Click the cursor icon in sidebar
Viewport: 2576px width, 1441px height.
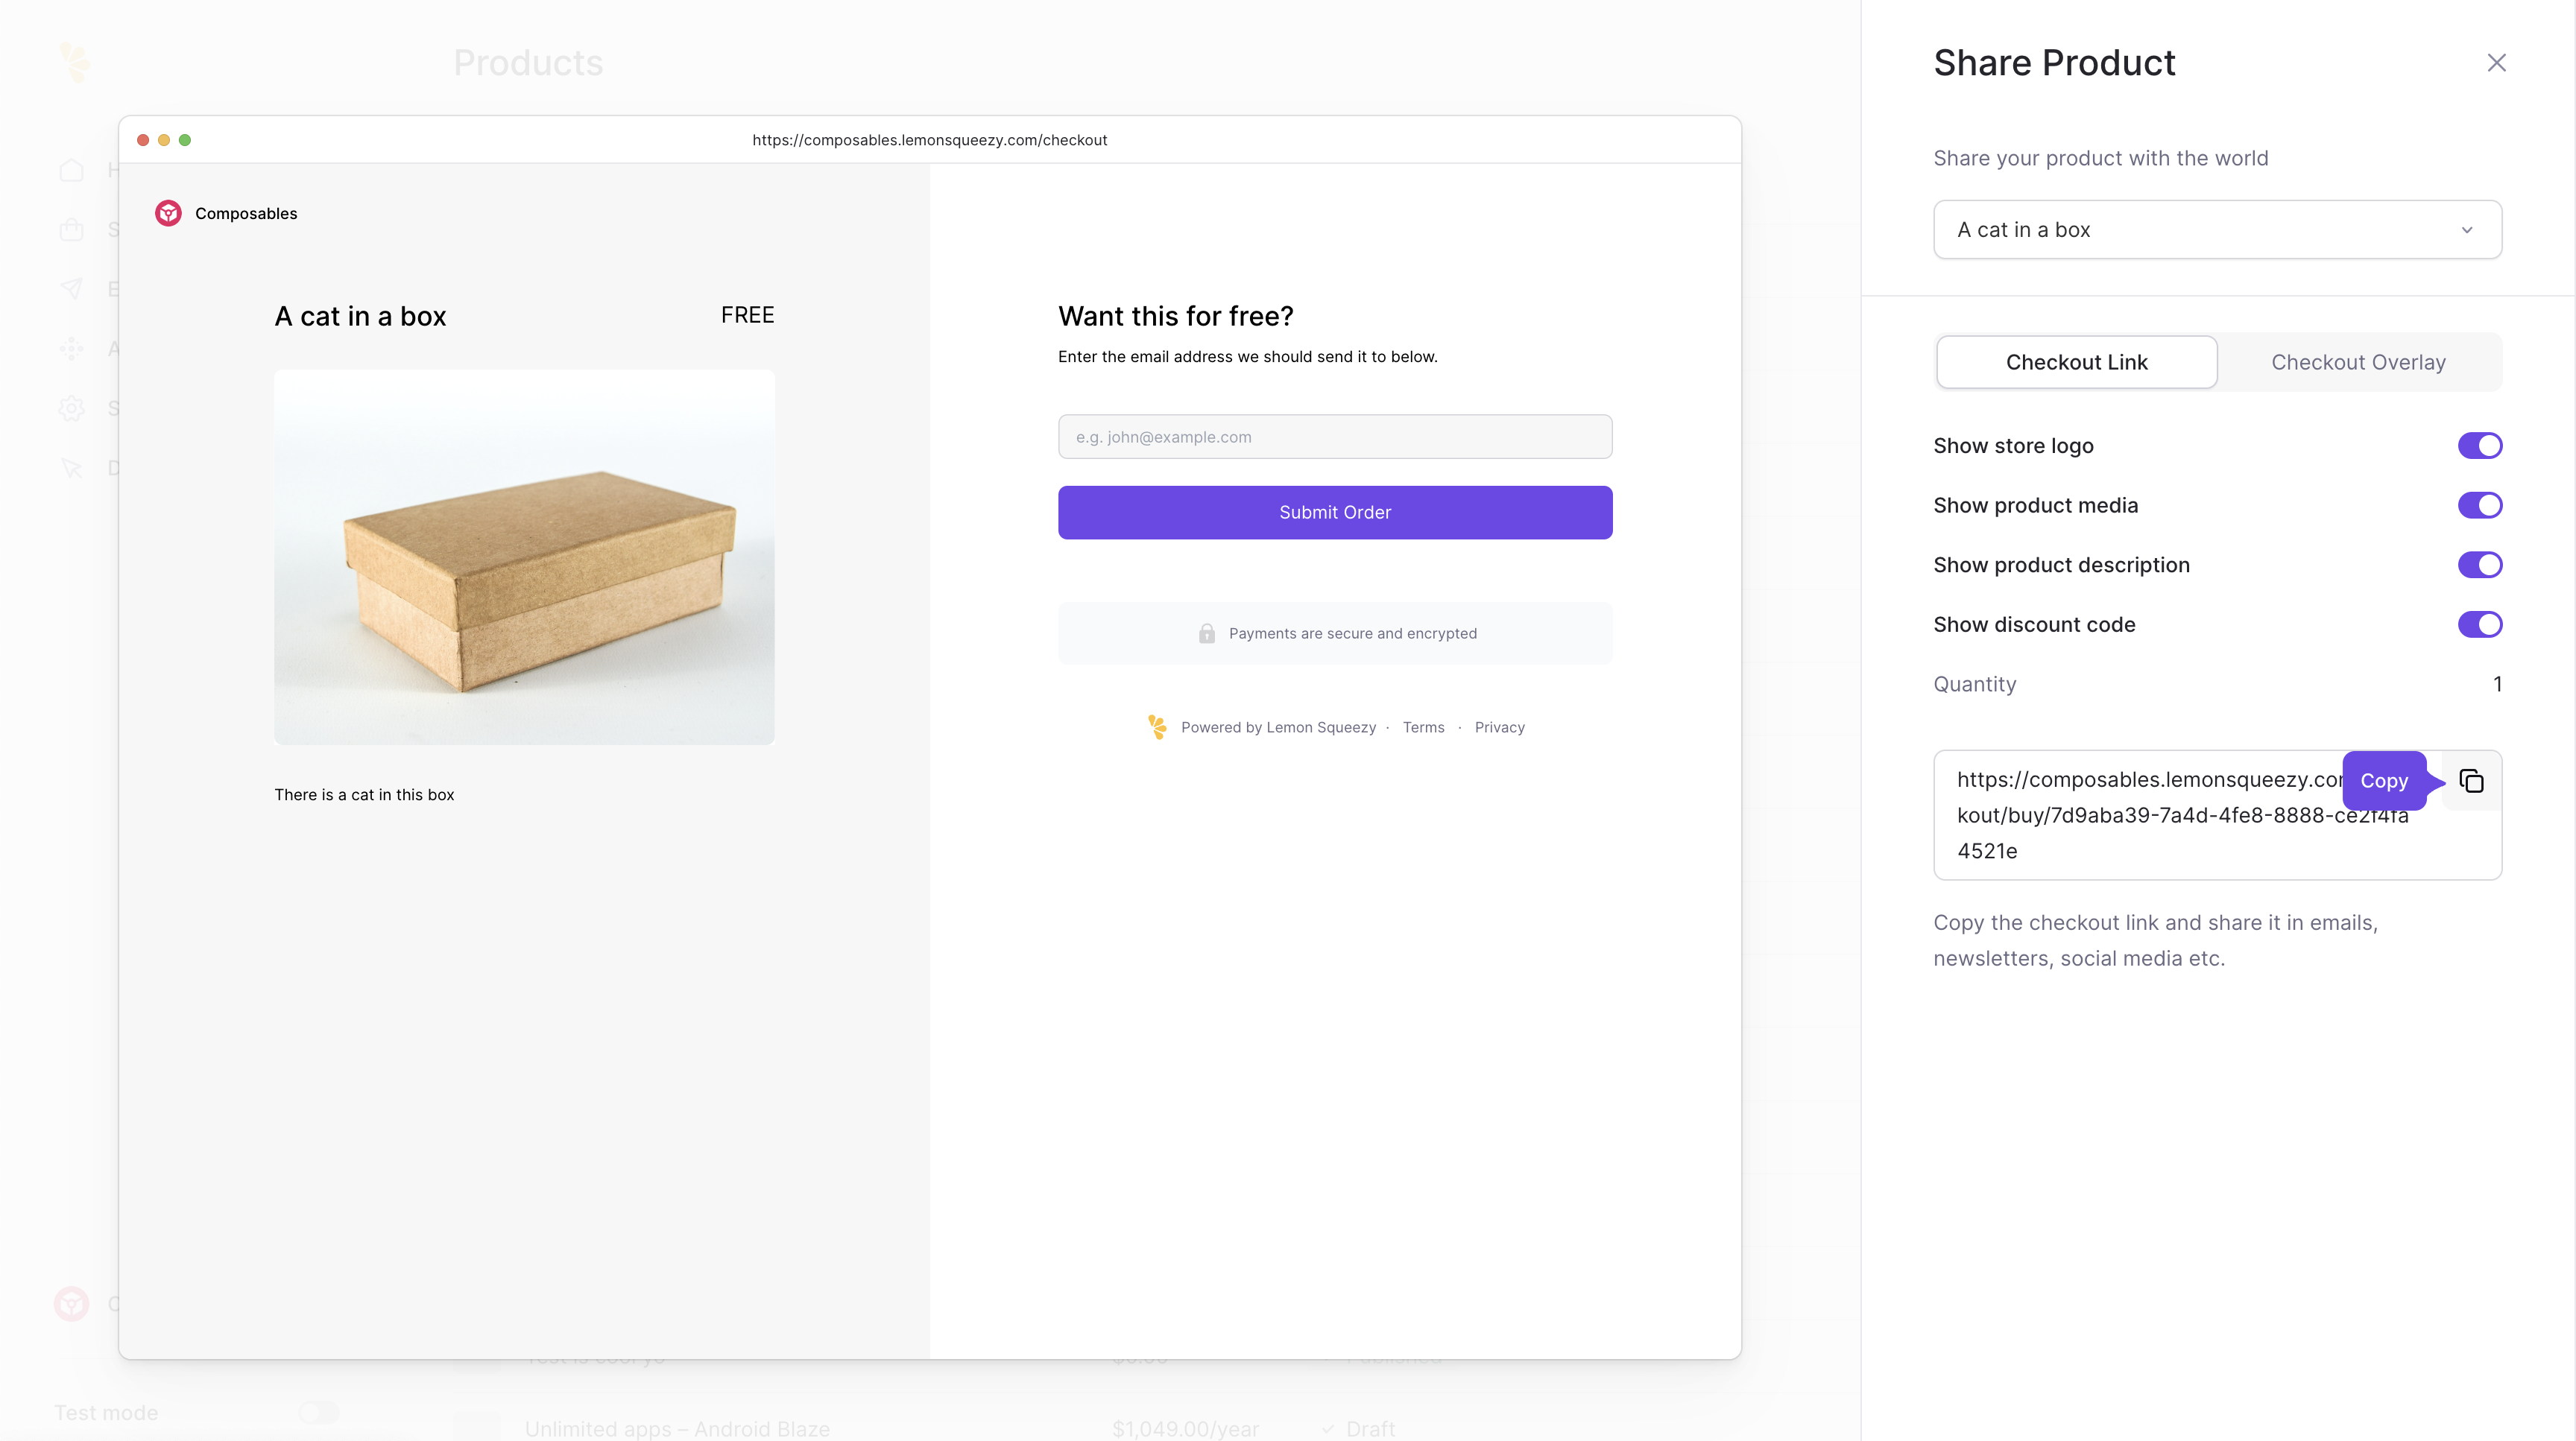pos(71,468)
